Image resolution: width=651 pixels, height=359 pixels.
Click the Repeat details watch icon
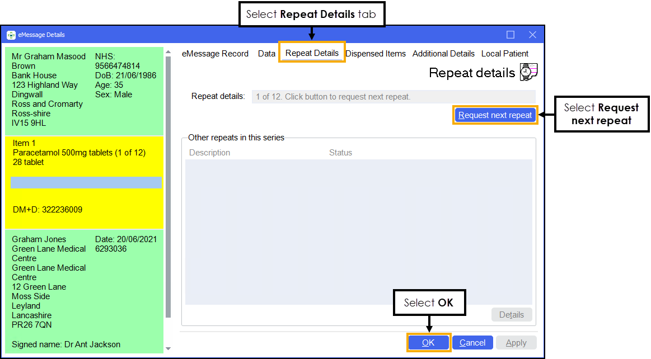point(528,72)
